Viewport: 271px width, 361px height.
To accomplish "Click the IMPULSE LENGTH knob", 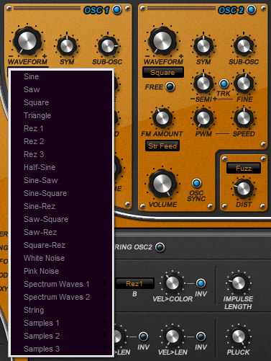I will (x=239, y=283).
